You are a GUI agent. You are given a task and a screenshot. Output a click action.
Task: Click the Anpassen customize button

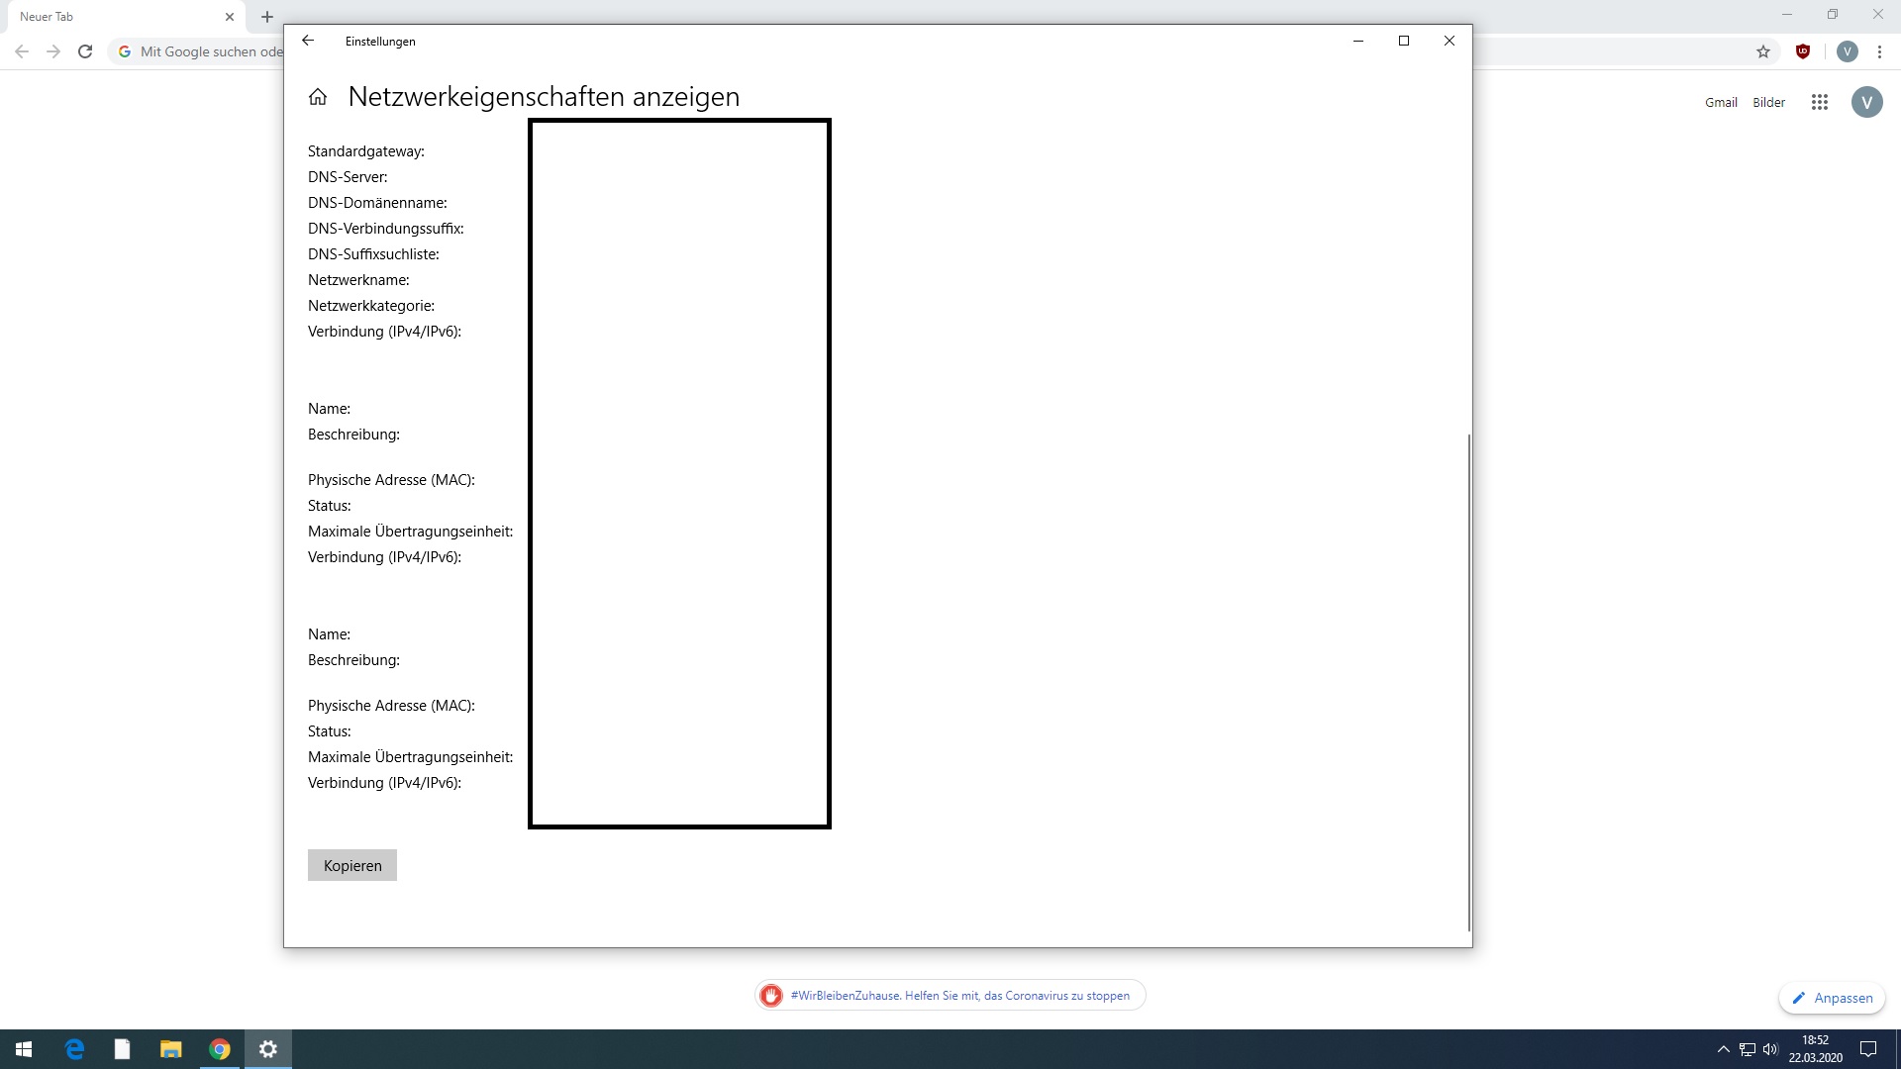pyautogui.click(x=1832, y=998)
